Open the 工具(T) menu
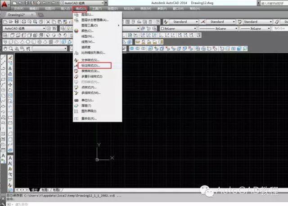Screen dimensions: 288x206 pos(97,9)
